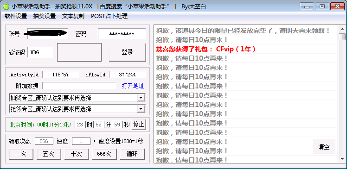
Task: Close the 小苹果活动助手 window
Action: click(338, 6)
